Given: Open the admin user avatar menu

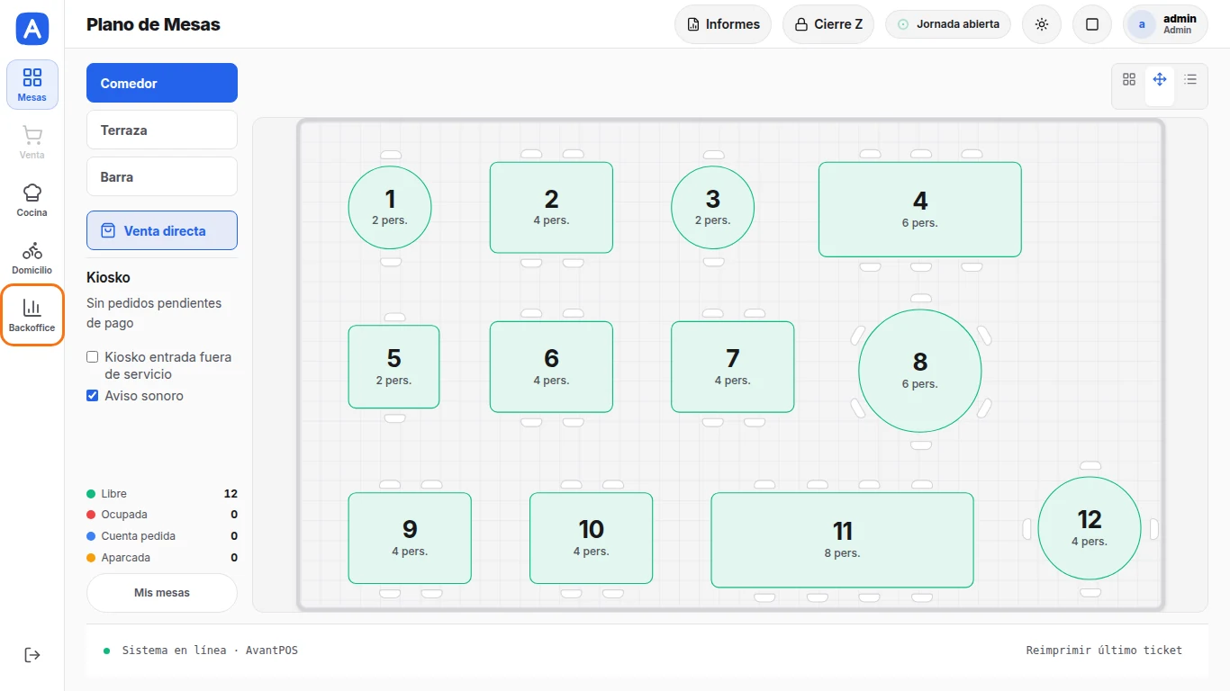Looking at the screenshot, I should click(1165, 24).
